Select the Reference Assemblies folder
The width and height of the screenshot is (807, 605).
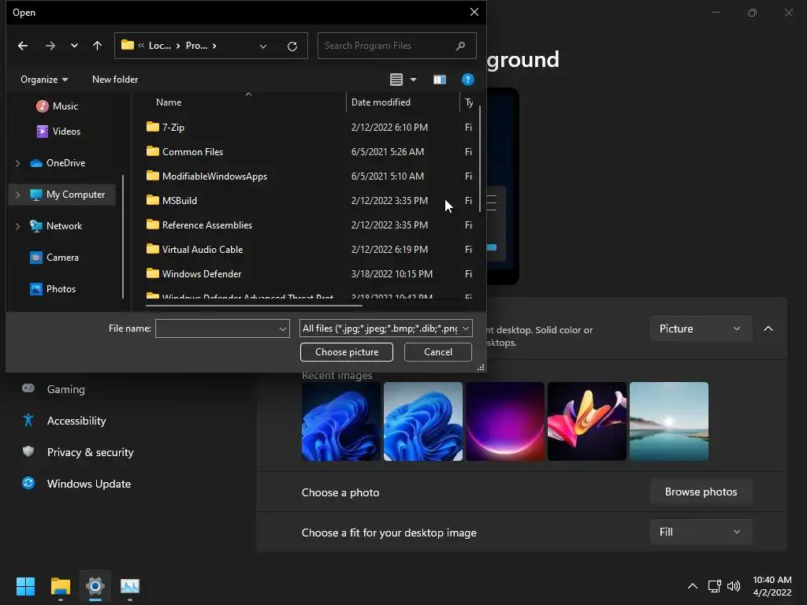coord(199,225)
